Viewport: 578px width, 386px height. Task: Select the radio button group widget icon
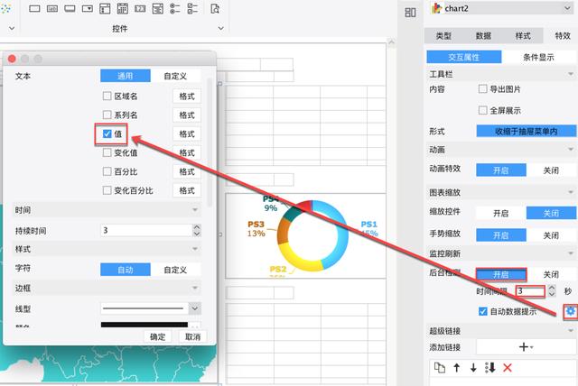(x=175, y=8)
